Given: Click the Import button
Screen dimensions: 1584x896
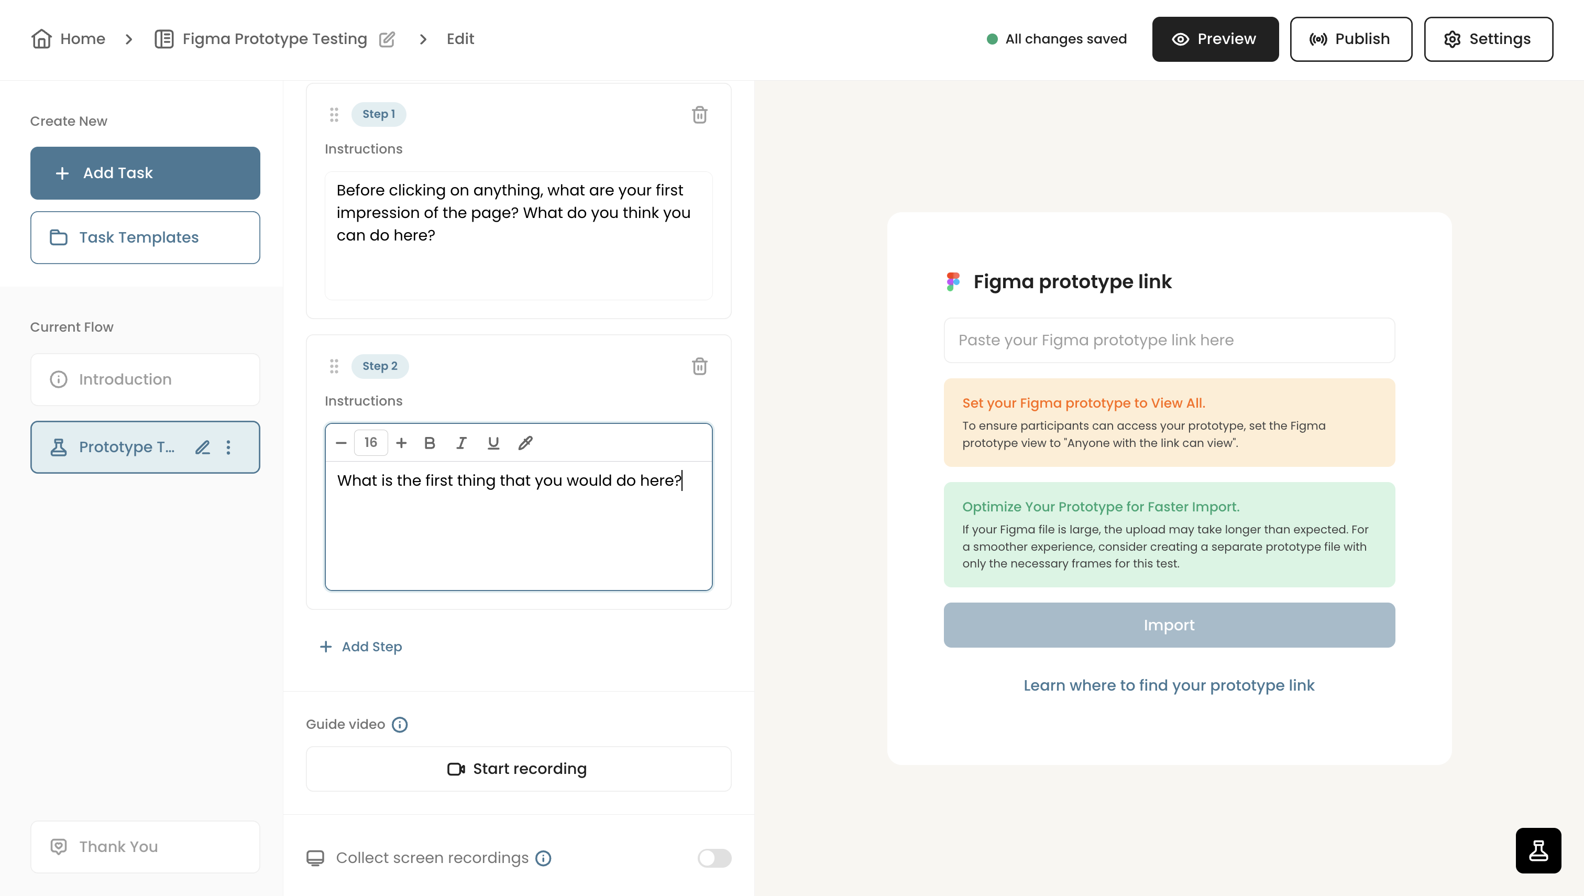Looking at the screenshot, I should [x=1169, y=625].
